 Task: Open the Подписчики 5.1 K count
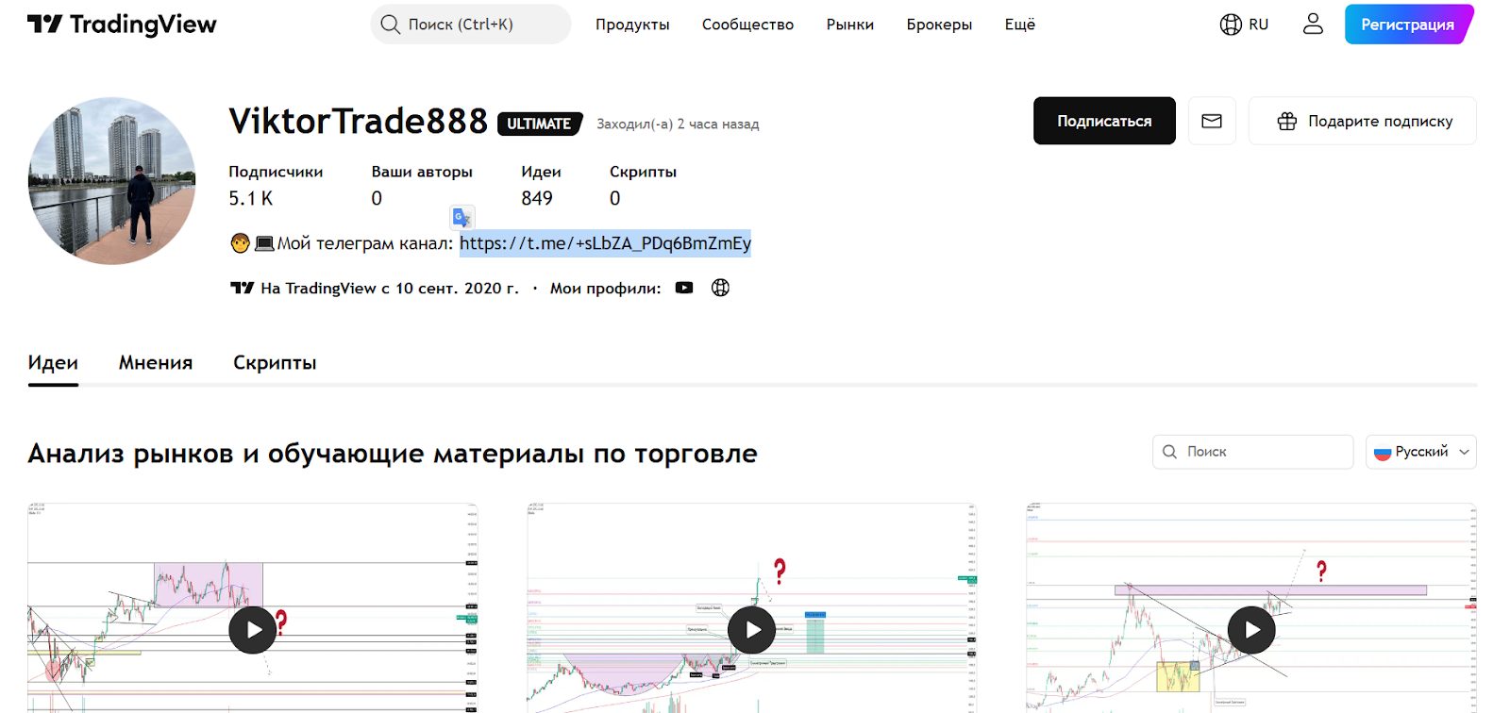click(276, 185)
